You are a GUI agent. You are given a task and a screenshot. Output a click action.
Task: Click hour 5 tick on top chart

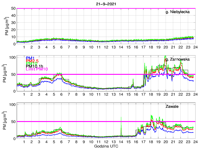[54, 47]
